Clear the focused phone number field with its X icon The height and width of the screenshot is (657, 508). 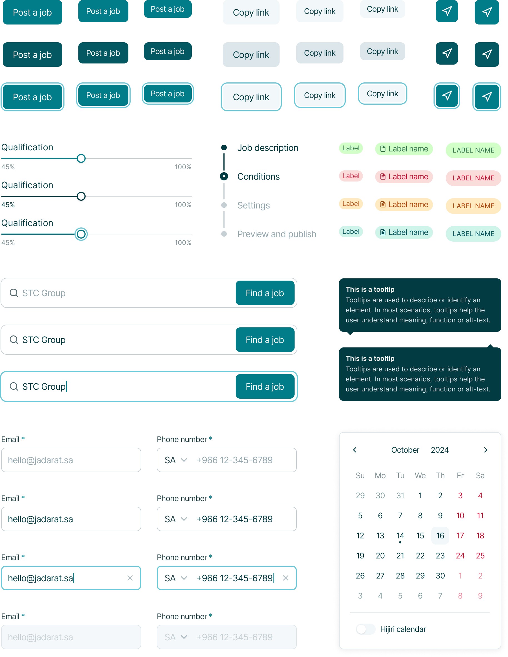point(285,578)
